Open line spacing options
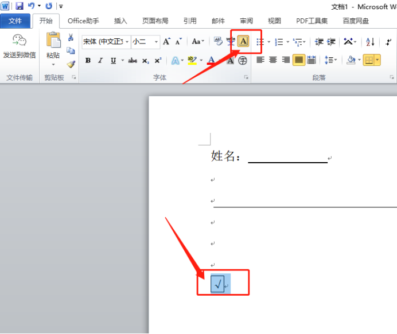The image size is (397, 334). click(330, 60)
